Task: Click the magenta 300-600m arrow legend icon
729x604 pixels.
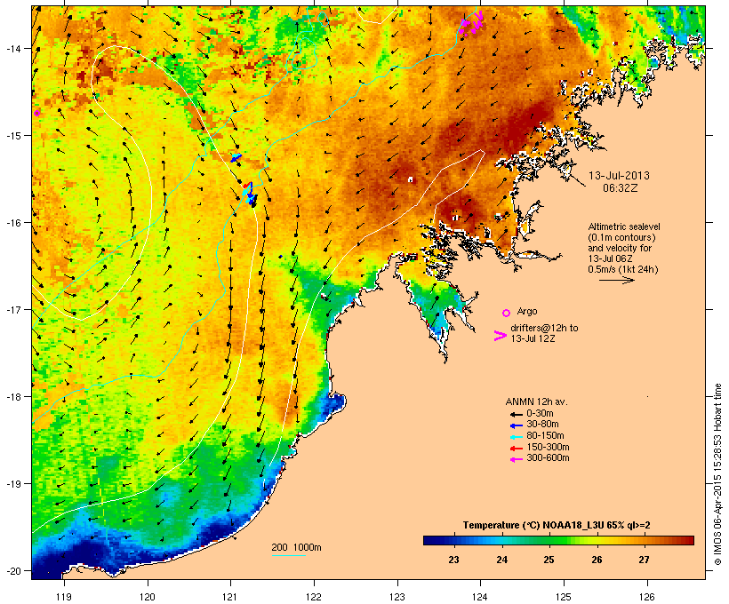Action: click(516, 459)
